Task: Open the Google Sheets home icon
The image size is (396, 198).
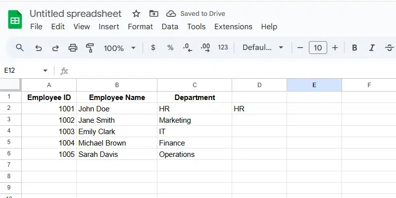Action: [x=15, y=20]
